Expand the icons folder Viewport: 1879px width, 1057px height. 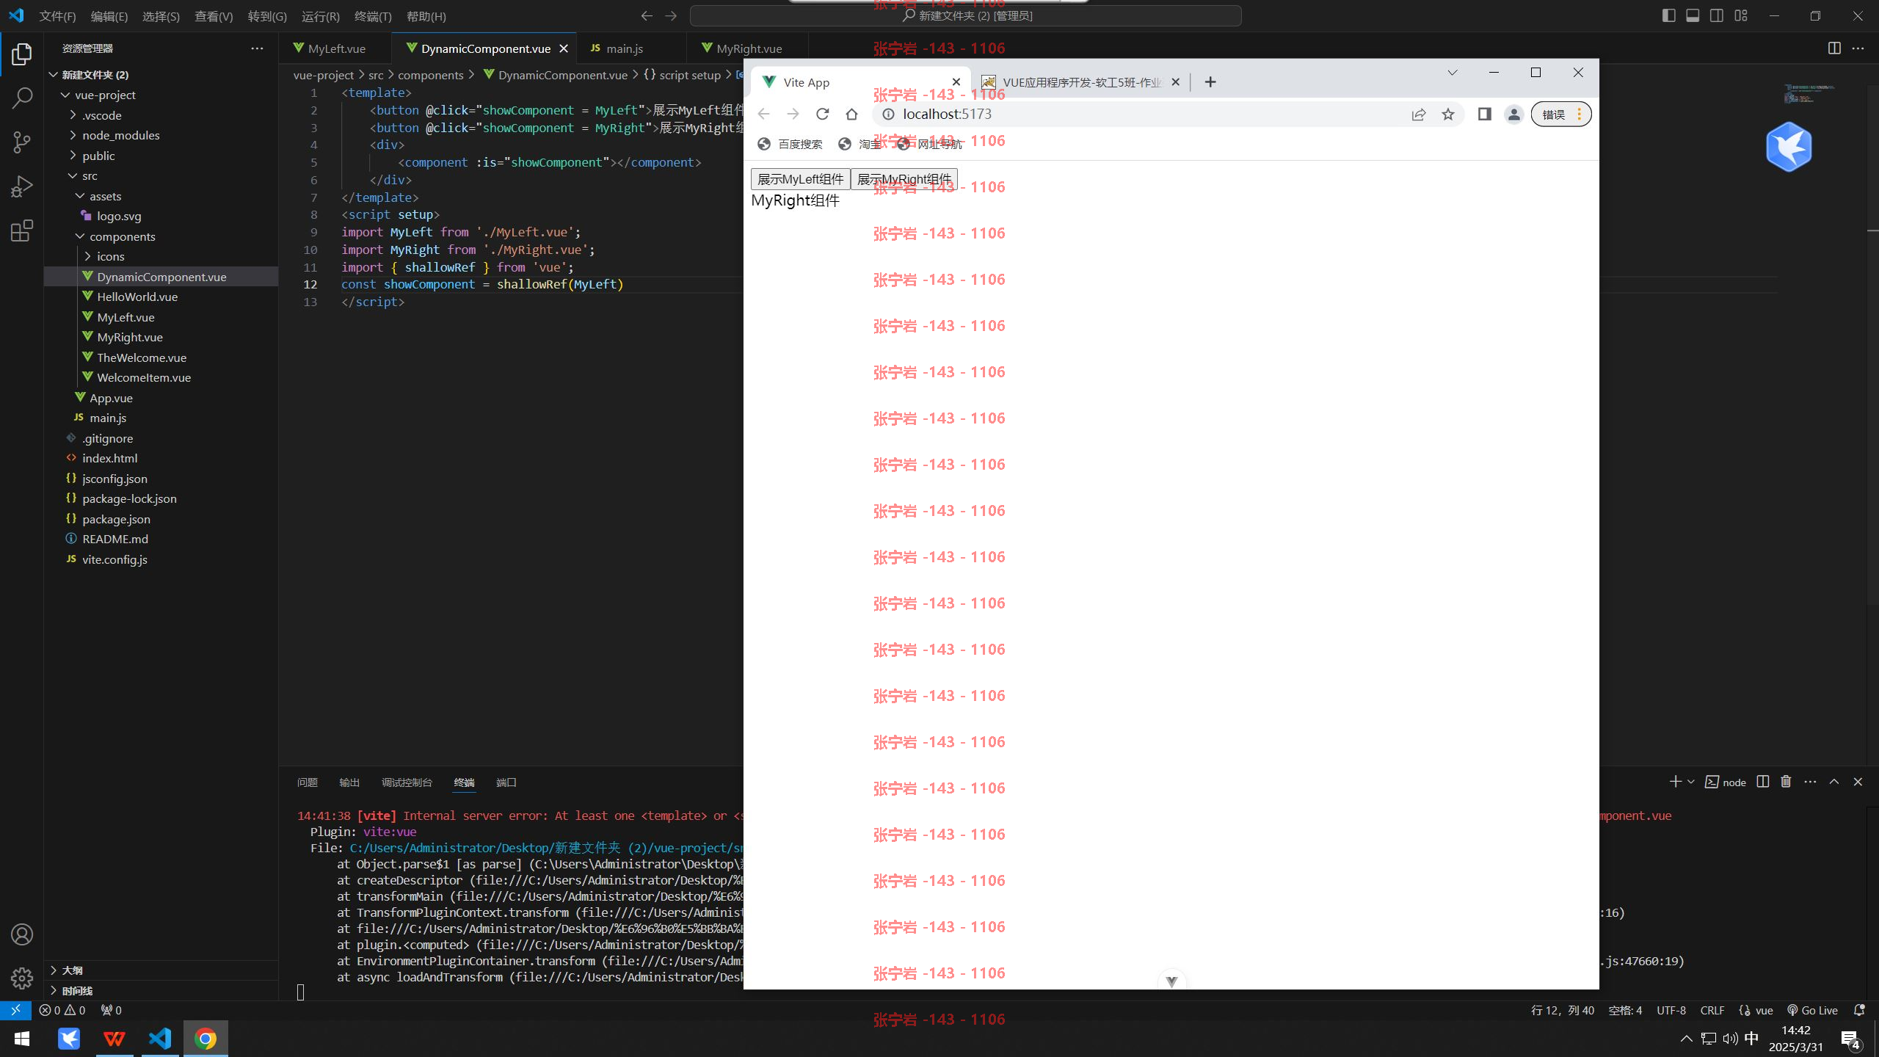pos(87,256)
